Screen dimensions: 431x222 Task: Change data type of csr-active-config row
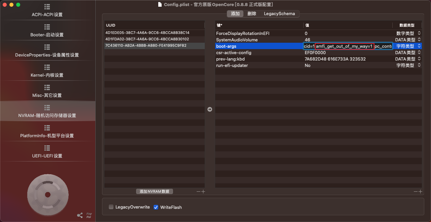coord(419,52)
